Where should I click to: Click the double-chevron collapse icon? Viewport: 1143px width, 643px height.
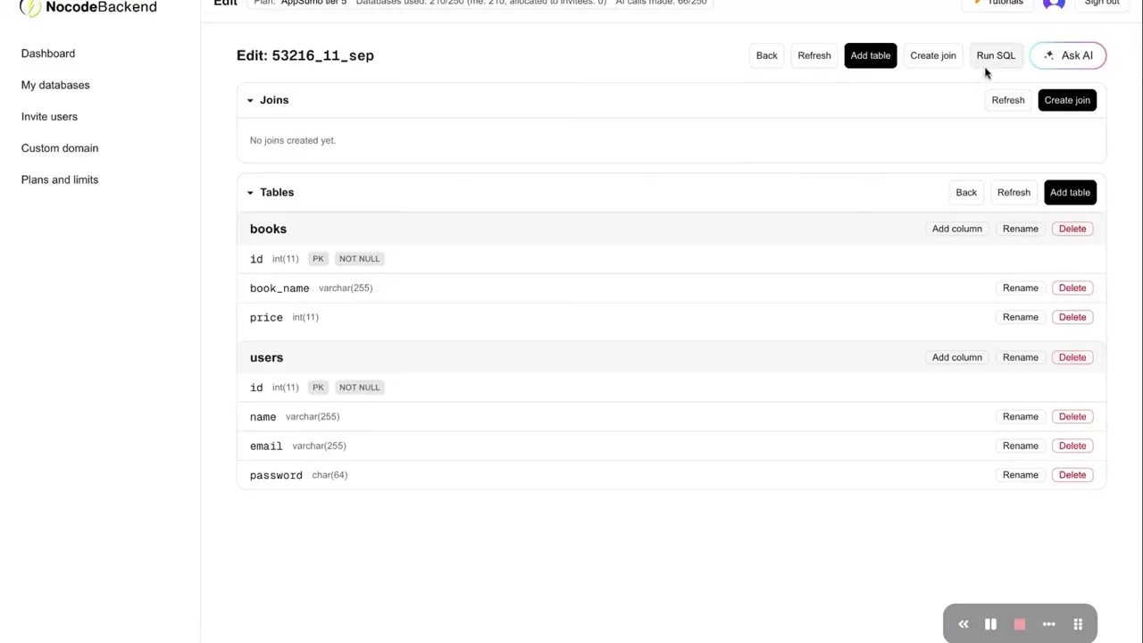(963, 624)
